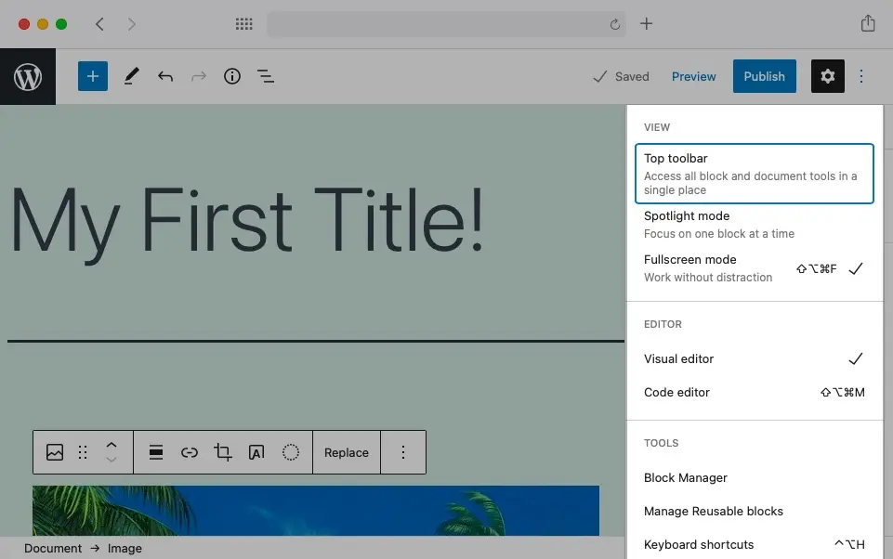Apply duotone filter circle icon
This screenshot has width=893, height=559.
pyautogui.click(x=291, y=452)
